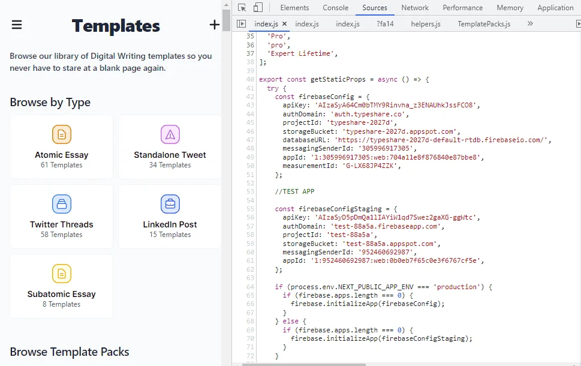Select the DevTools inspect element cursor icon
The image size is (581, 366).
coord(242,7)
